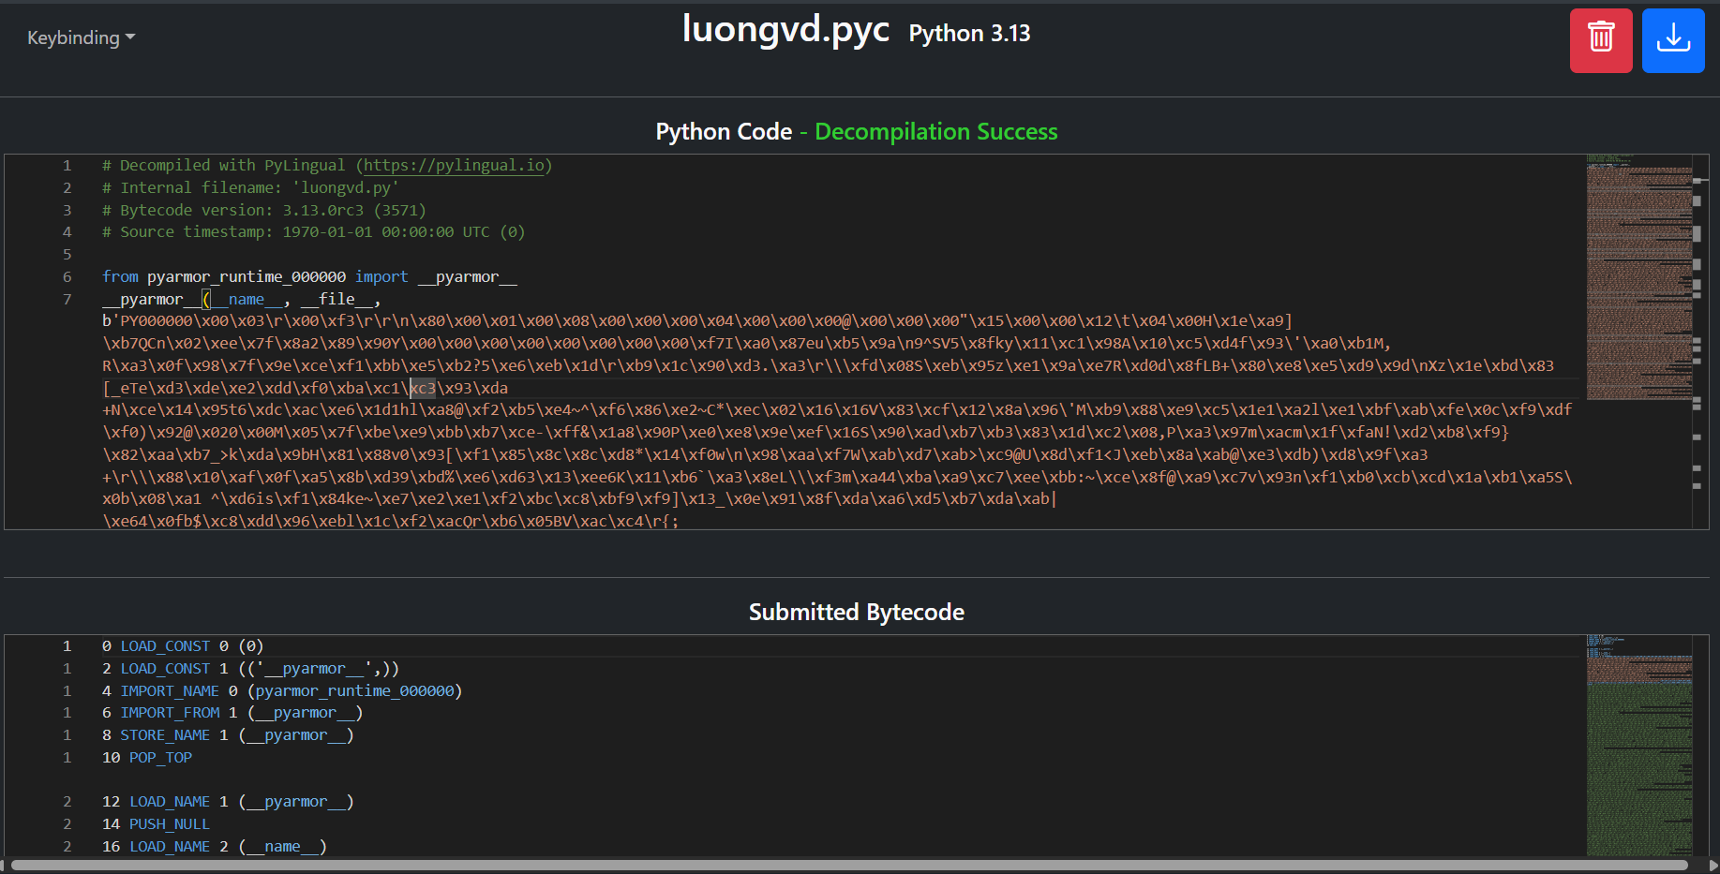This screenshot has width=1720, height=874.
Task: Click the 'from' keyword on line 6
Action: pos(120,277)
